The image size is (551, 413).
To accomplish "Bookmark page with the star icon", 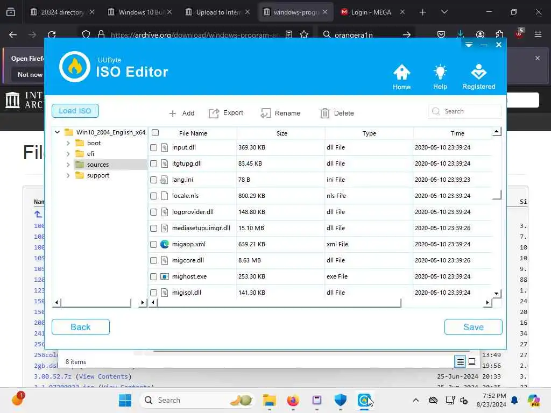I will [x=304, y=34].
